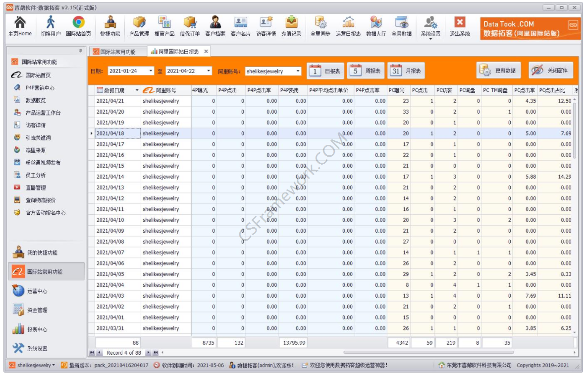
Task: Open 数据大厅 data hall
Action: (x=376, y=26)
